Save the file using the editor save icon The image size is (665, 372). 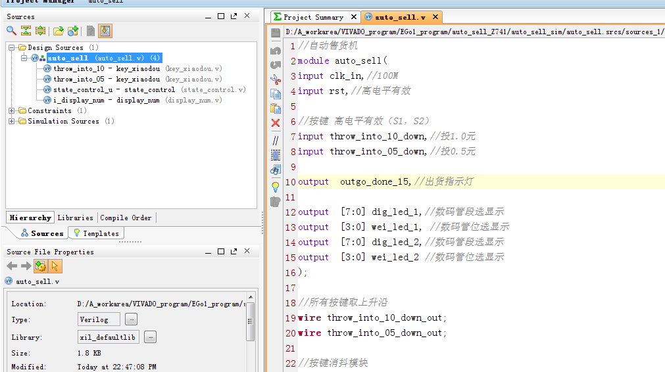coord(275,33)
